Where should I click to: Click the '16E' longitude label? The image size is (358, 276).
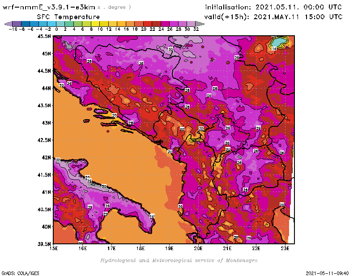83,248
